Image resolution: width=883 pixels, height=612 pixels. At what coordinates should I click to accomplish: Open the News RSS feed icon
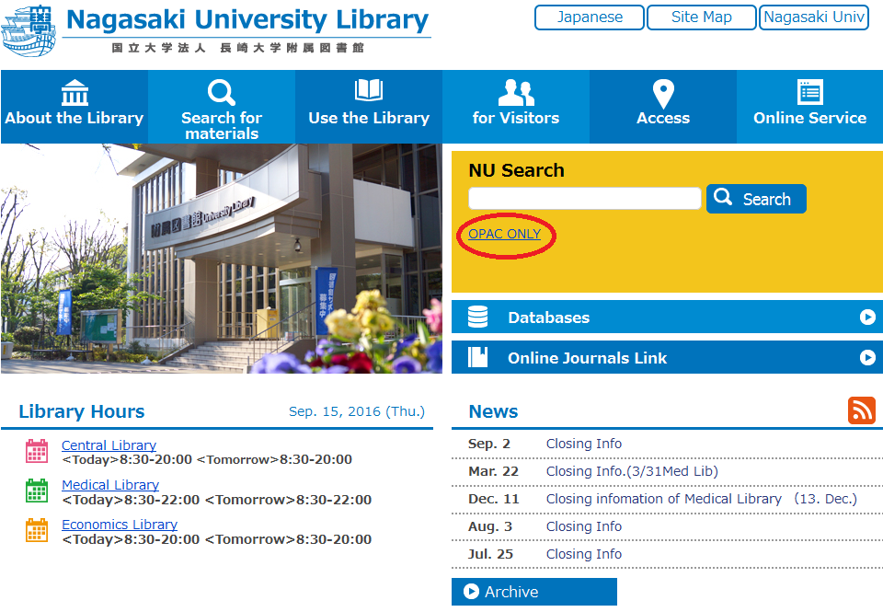862,410
